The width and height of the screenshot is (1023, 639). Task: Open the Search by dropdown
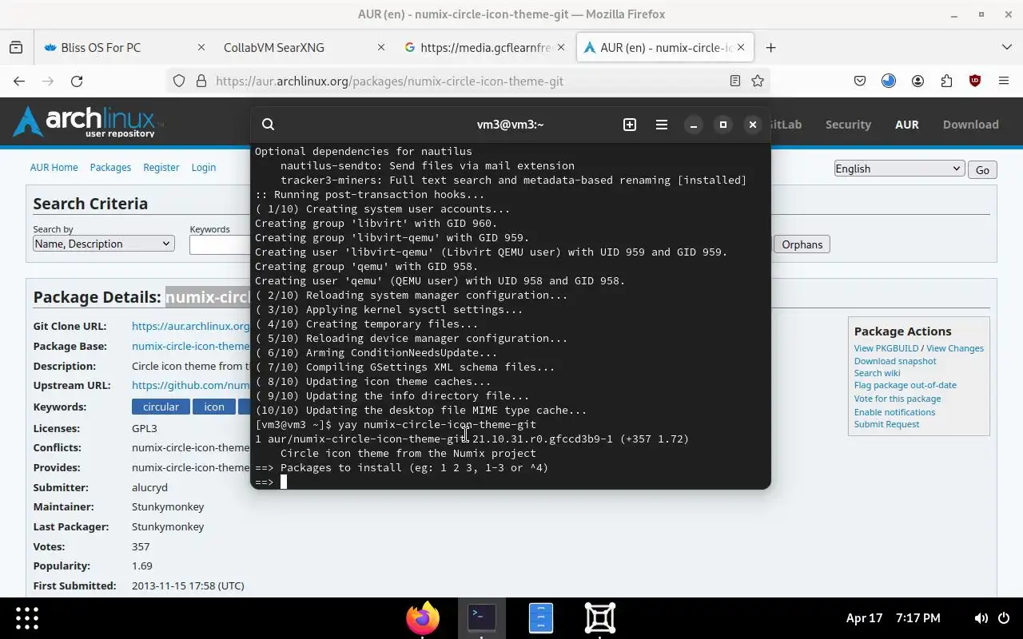coord(103,244)
